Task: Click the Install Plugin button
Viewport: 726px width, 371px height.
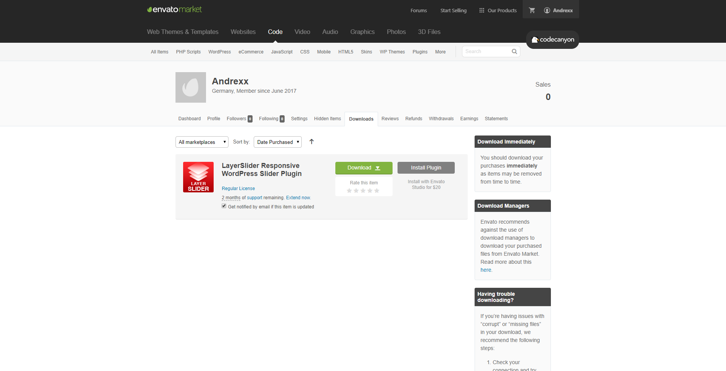Action: (x=426, y=168)
